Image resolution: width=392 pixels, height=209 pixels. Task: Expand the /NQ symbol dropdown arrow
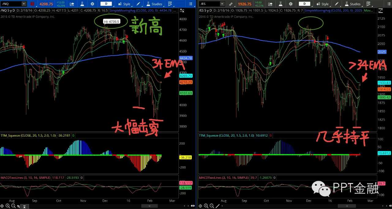click(24, 4)
